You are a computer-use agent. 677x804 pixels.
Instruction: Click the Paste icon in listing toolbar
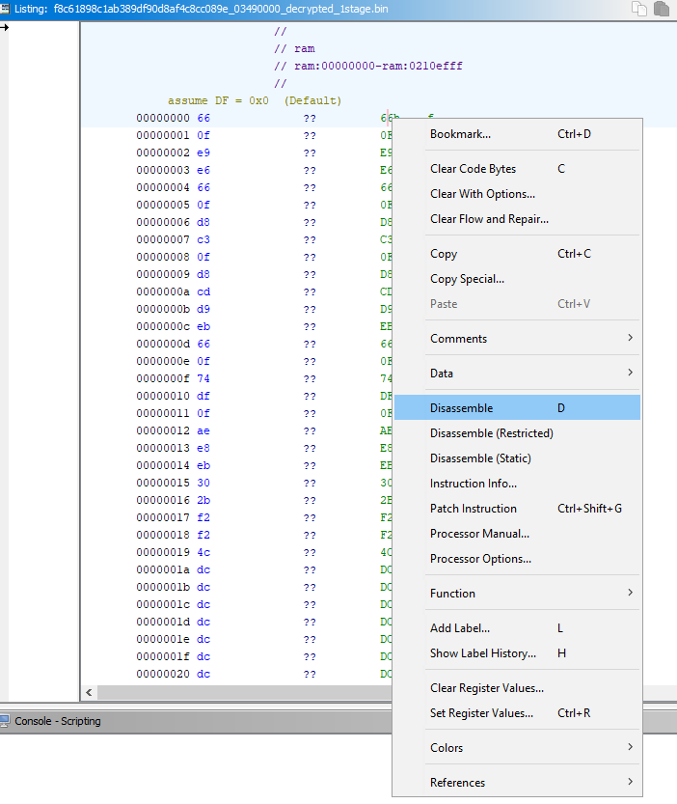(x=661, y=9)
